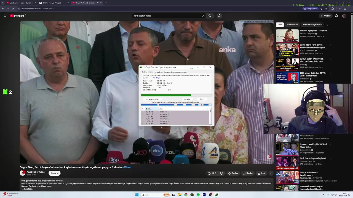
Task: Close the Özgür Özel YouTube browser tab
Action: click(101, 3)
